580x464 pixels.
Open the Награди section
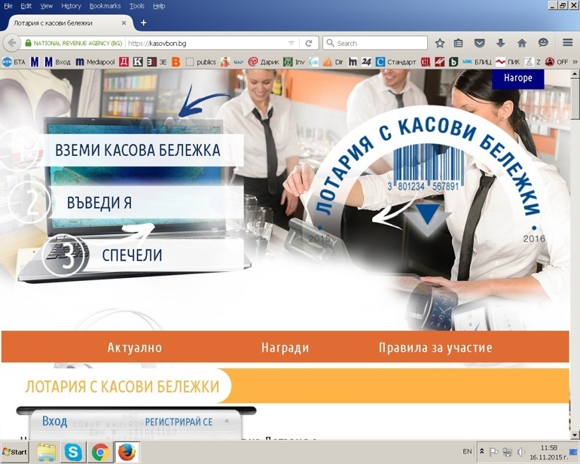pyautogui.click(x=285, y=347)
